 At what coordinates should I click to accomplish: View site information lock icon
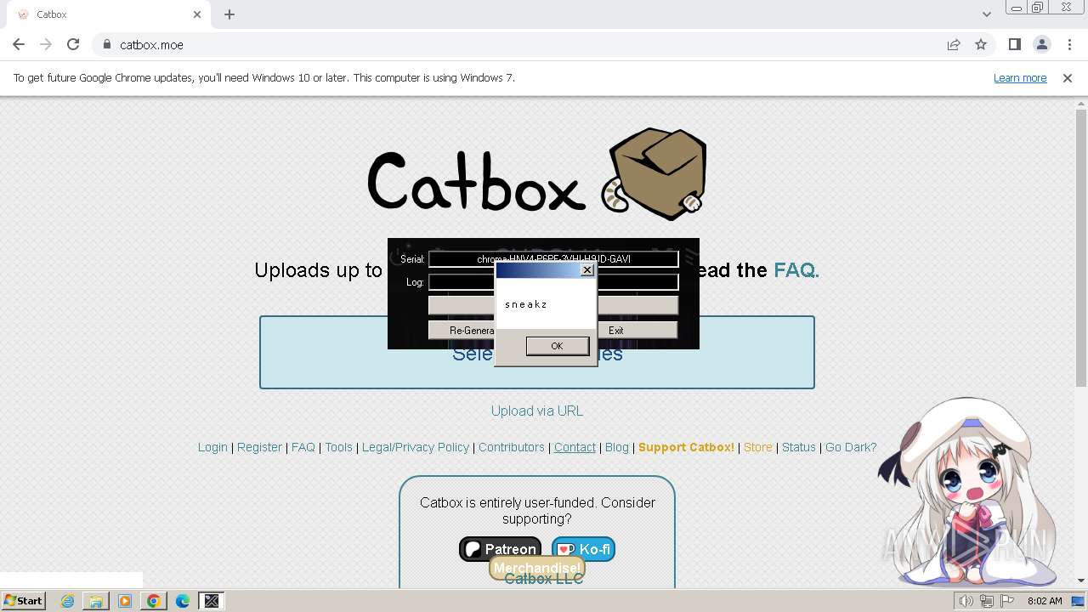[106, 44]
